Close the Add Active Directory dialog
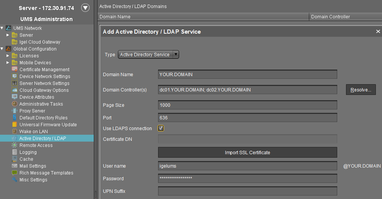 378,32
